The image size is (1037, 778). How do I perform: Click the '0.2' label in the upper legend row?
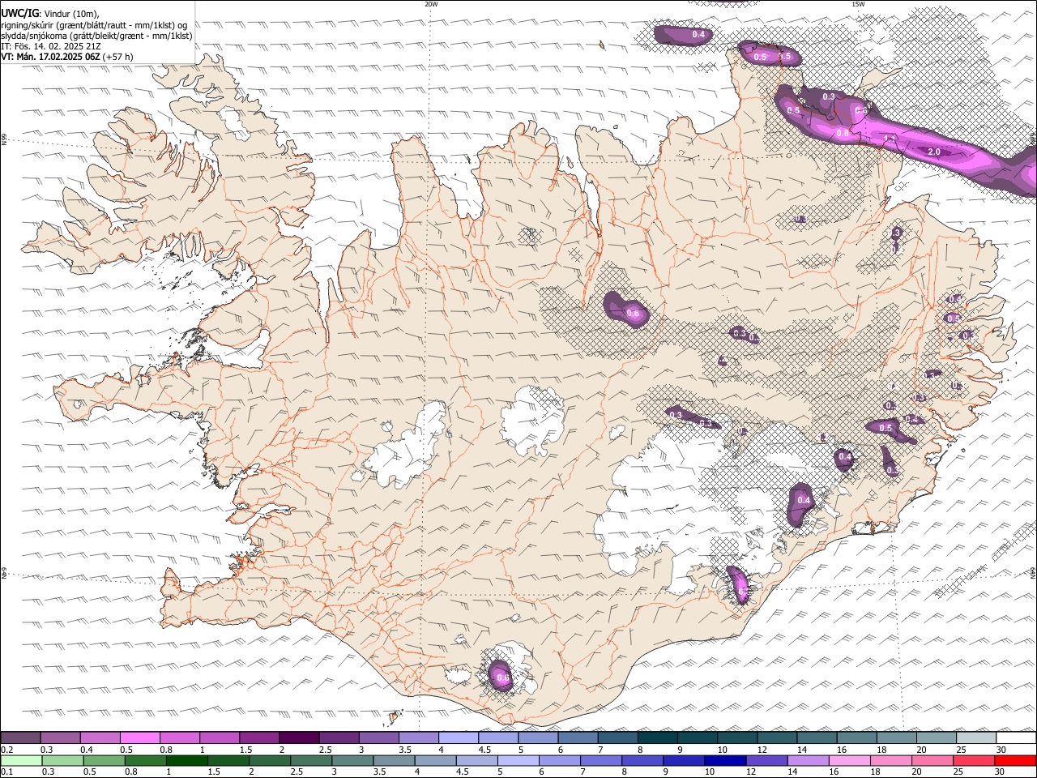(x=6, y=750)
